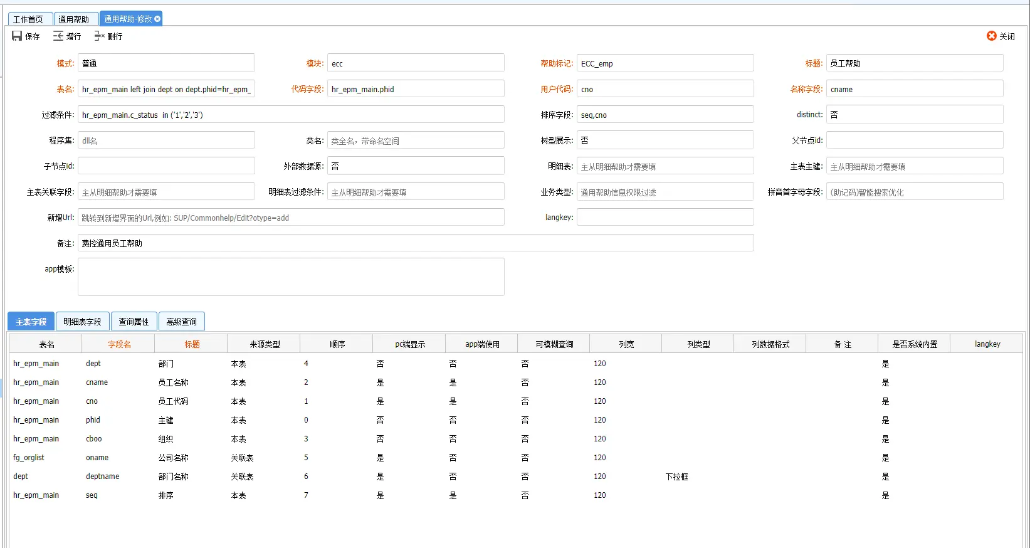This screenshot has width=1030, height=548.
Task: Sort by the 标题 column header
Action: pos(192,344)
